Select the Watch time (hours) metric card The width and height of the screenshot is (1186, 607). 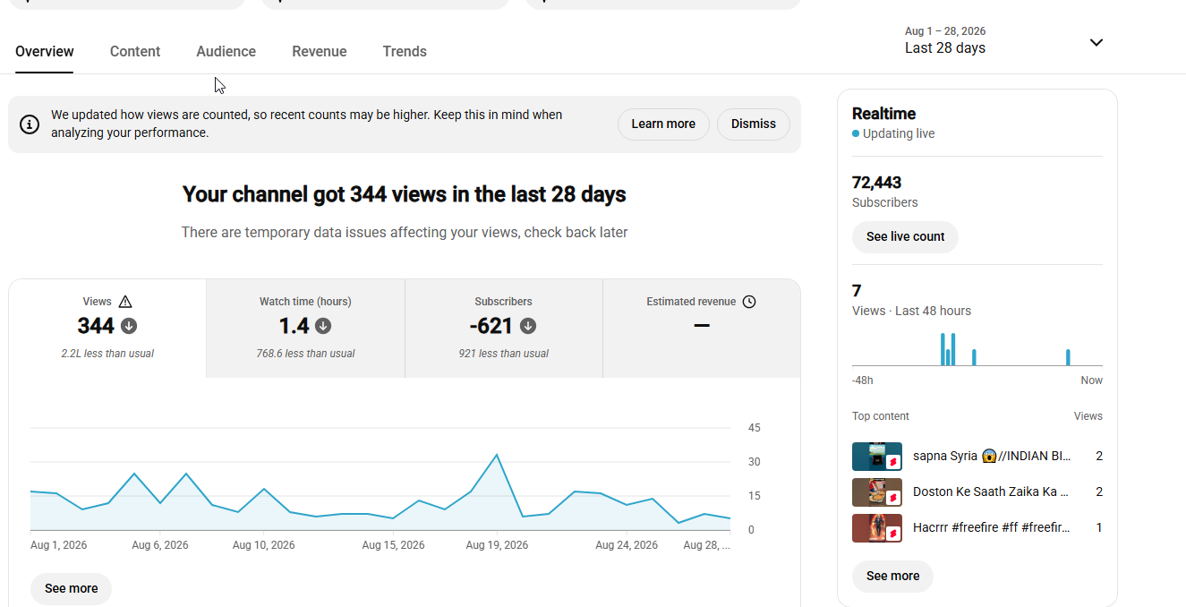(305, 329)
